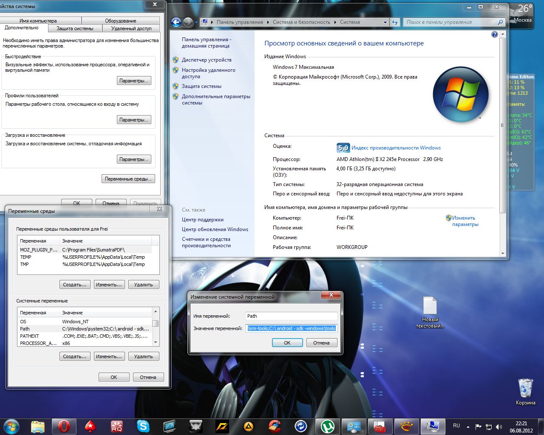Cancel the Edit System Variable dialog
The height and width of the screenshot is (435, 544).
pyautogui.click(x=322, y=343)
